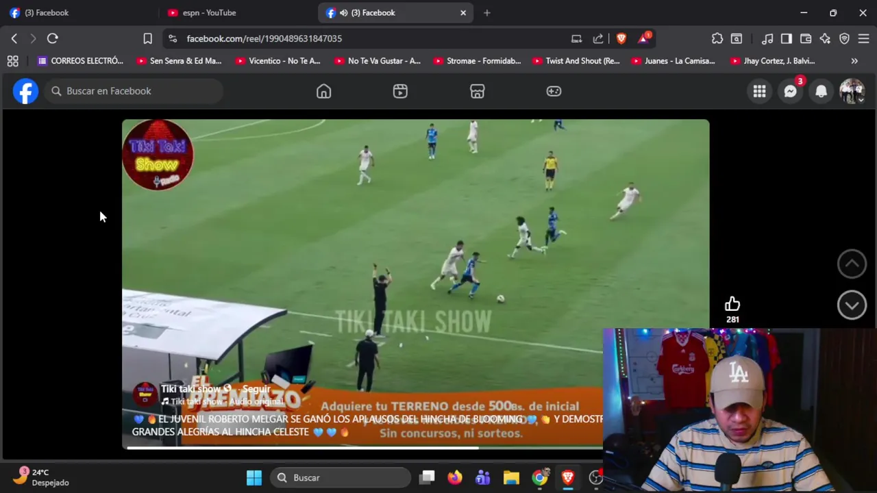The height and width of the screenshot is (493, 877).
Task: Open the Brave Wallet icon
Action: 806,38
